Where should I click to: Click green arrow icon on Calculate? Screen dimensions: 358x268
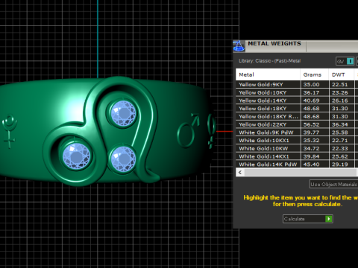(x=329, y=219)
